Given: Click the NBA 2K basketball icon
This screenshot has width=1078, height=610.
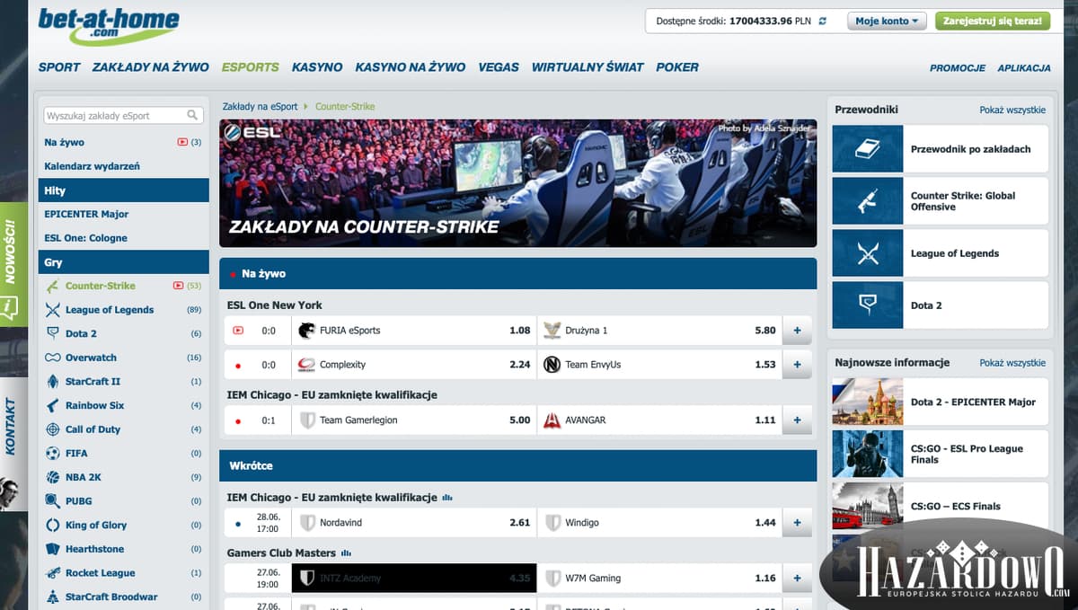Looking at the screenshot, I should pyautogui.click(x=52, y=477).
